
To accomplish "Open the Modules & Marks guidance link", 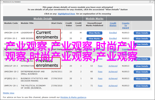I will [x=73, y=97].
